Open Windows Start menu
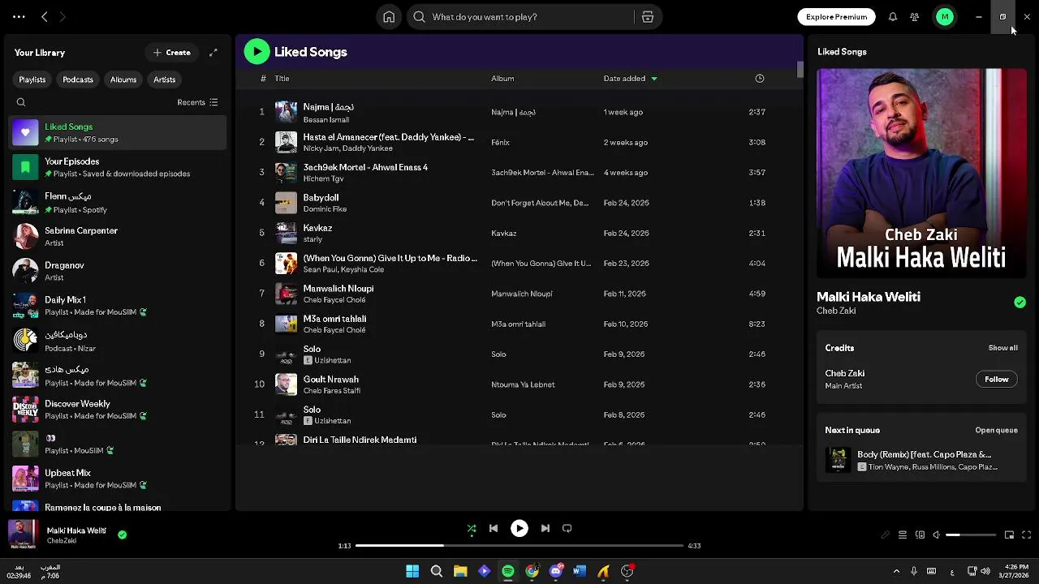This screenshot has height=584, width=1039. click(x=412, y=572)
